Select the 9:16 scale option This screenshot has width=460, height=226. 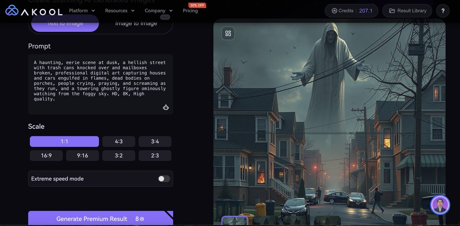point(82,156)
